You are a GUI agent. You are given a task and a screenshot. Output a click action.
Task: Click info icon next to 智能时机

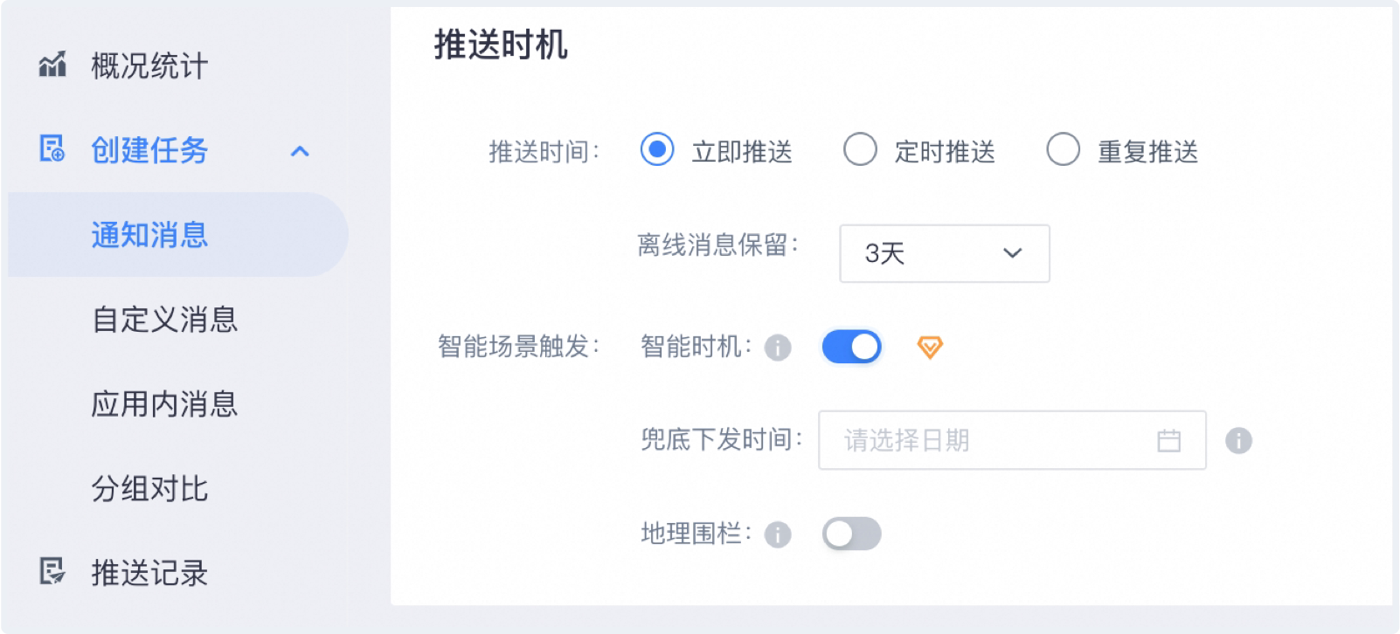tap(777, 348)
